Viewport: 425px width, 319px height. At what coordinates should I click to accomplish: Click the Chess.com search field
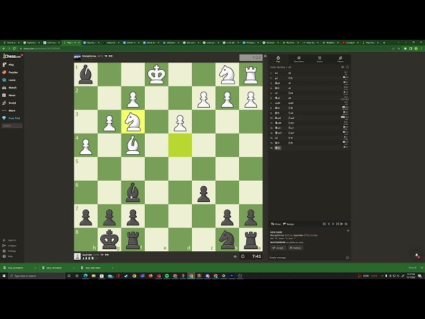click(x=12, y=126)
